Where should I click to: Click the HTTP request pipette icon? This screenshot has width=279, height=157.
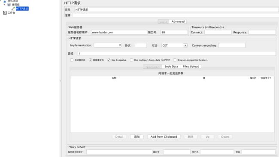pos(13,9)
